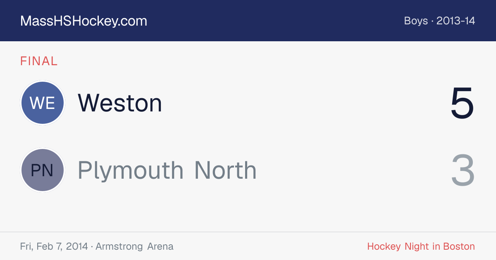Click Weston's score of 5
The image size is (496, 260).
coord(463,103)
